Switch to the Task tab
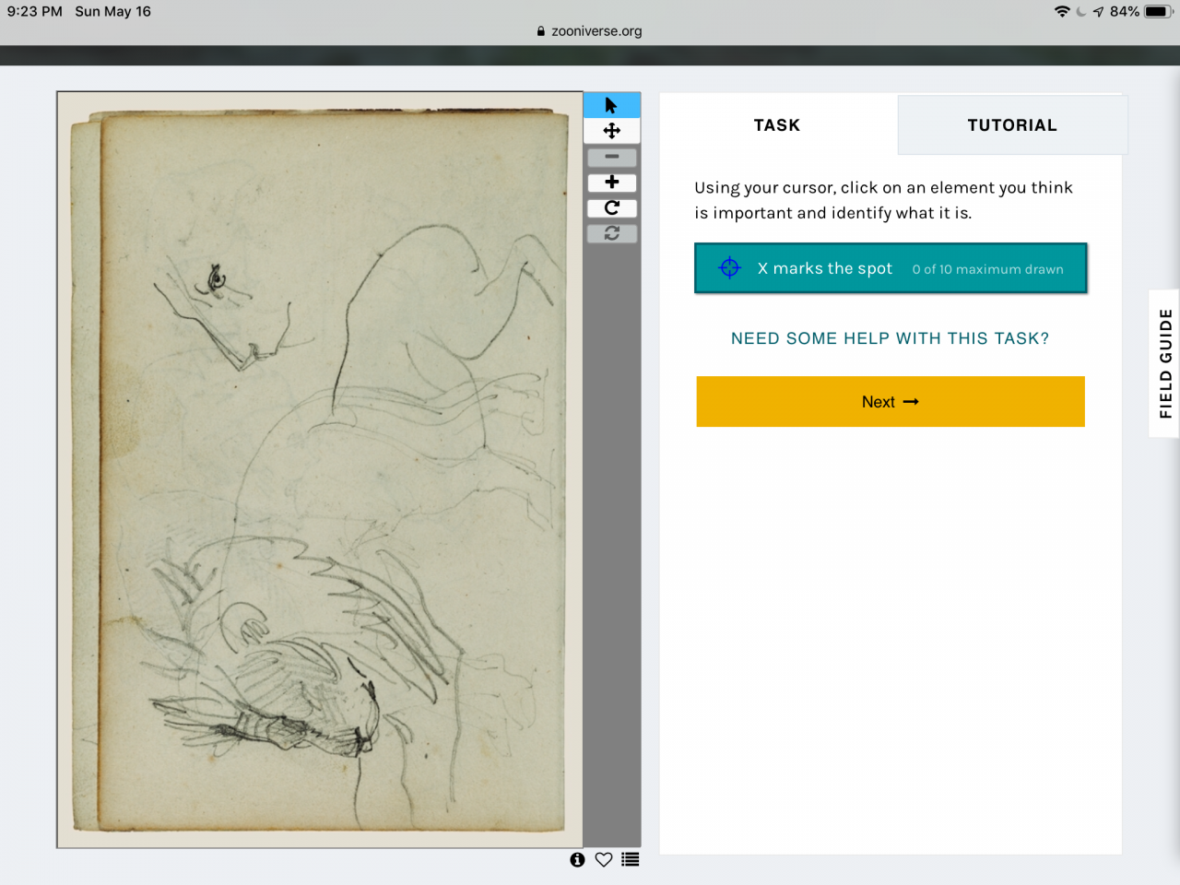Screen dimensions: 1180x885 point(777,124)
